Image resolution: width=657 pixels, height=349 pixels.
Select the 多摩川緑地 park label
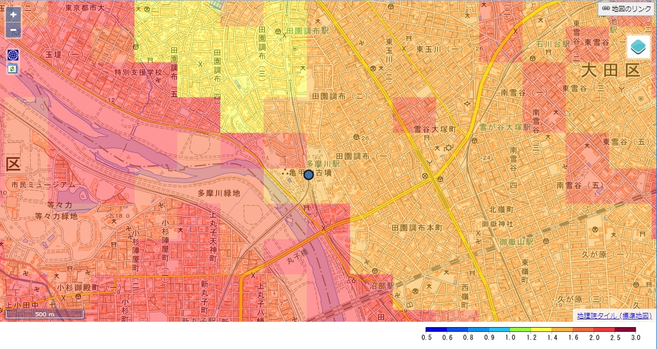[x=219, y=193]
